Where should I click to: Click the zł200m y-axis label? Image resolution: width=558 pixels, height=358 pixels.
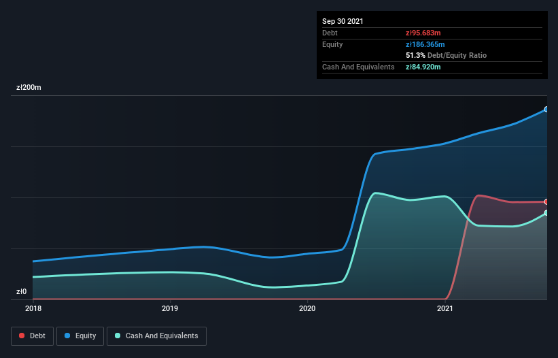click(x=29, y=87)
